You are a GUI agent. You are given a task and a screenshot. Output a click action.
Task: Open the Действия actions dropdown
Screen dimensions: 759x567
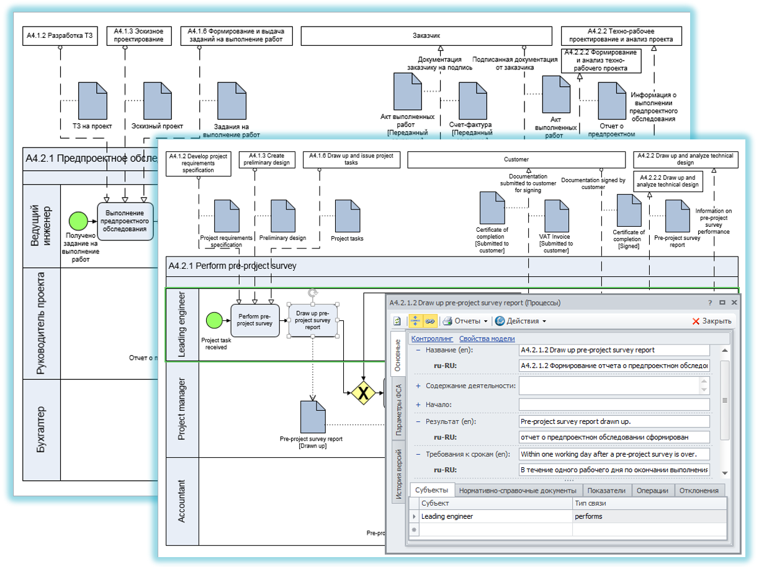[x=521, y=321]
